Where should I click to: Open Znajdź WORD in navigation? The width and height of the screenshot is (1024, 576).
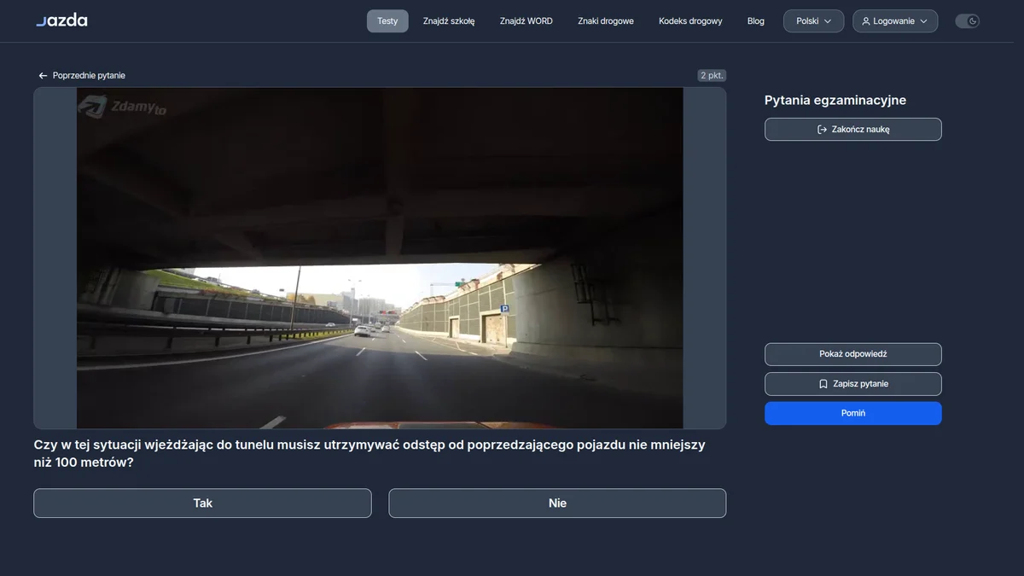click(x=527, y=21)
